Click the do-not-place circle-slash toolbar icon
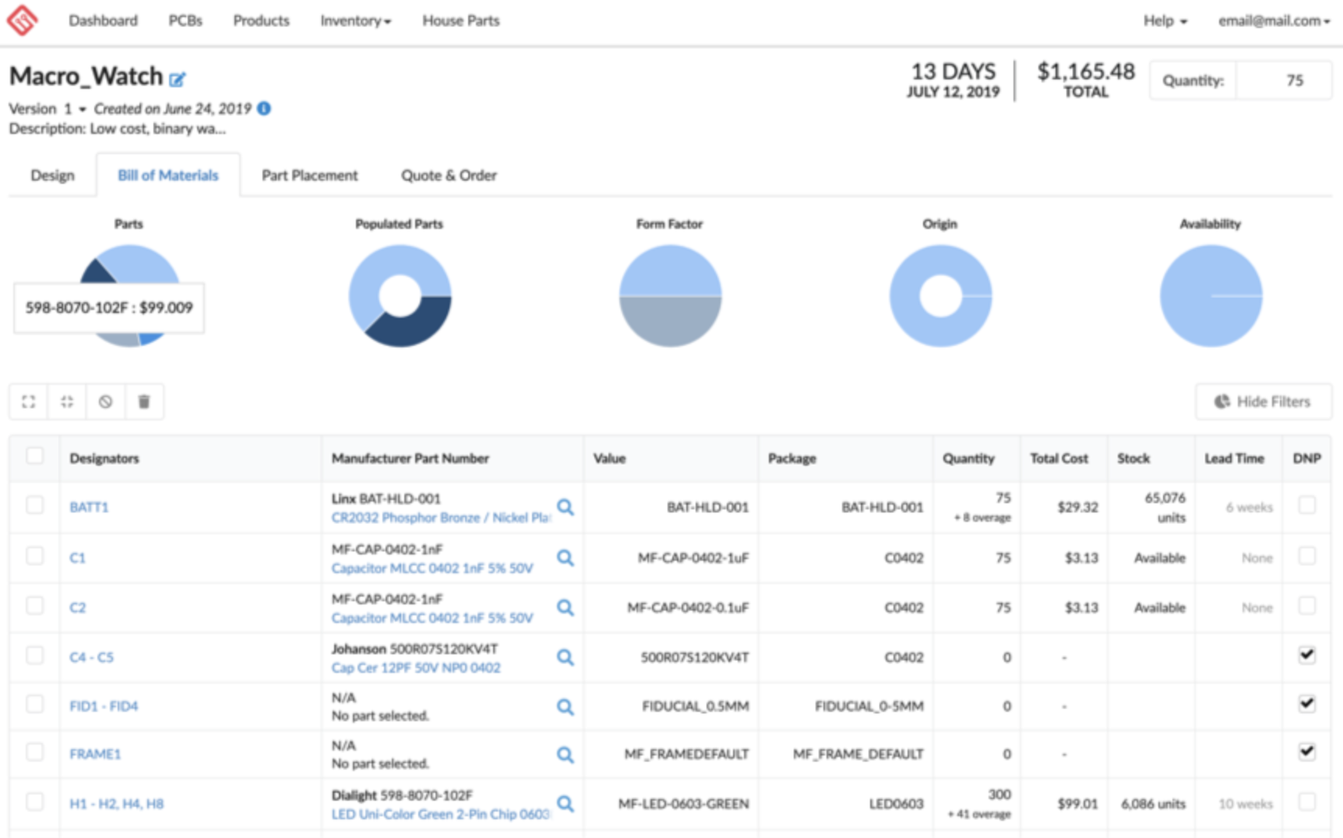Image resolution: width=1343 pixels, height=838 pixels. pyautogui.click(x=105, y=402)
